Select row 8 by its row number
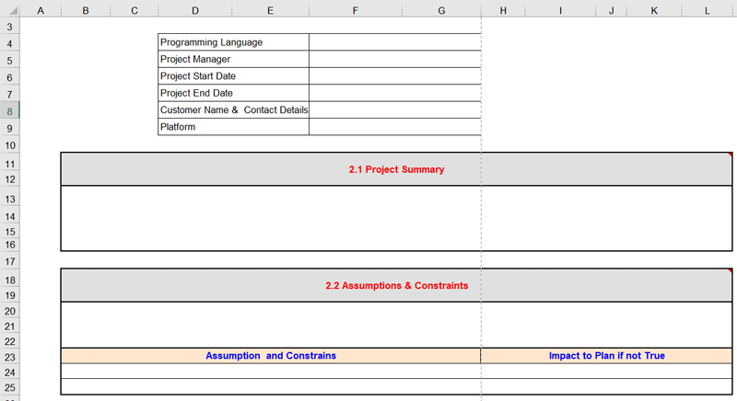This screenshot has width=737, height=401. tap(9, 110)
